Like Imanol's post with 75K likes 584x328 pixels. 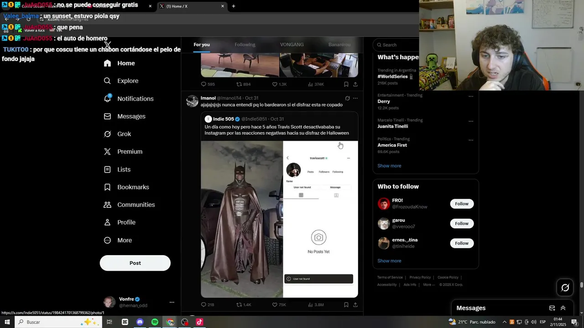[x=279, y=305]
